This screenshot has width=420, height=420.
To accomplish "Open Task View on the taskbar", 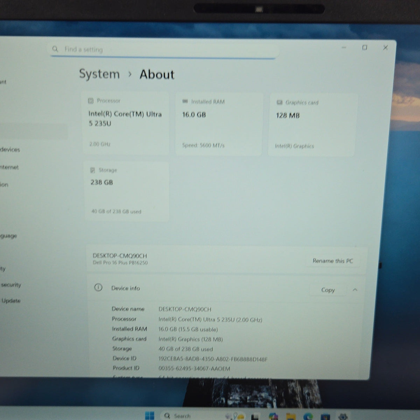I will [255, 416].
